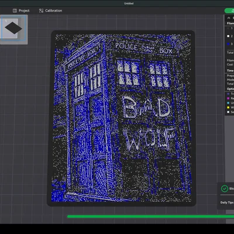
Task: Click the green slicing complete checkmark icon
Action: pos(225,188)
